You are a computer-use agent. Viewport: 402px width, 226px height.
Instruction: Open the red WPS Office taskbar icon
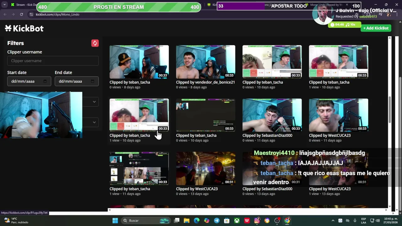[x=247, y=220]
